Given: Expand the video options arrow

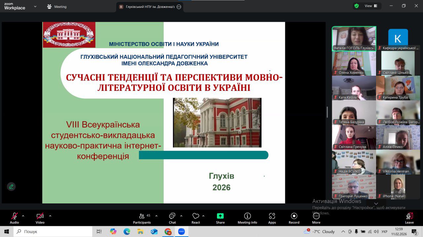Looking at the screenshot, I should tap(50, 216).
